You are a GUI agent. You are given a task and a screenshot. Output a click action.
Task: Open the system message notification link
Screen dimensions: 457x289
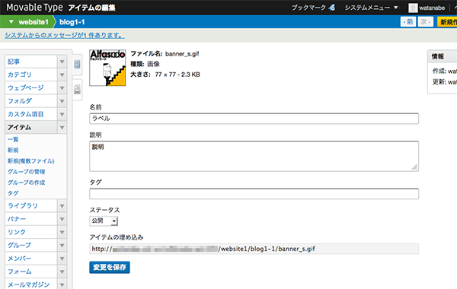(x=65, y=35)
